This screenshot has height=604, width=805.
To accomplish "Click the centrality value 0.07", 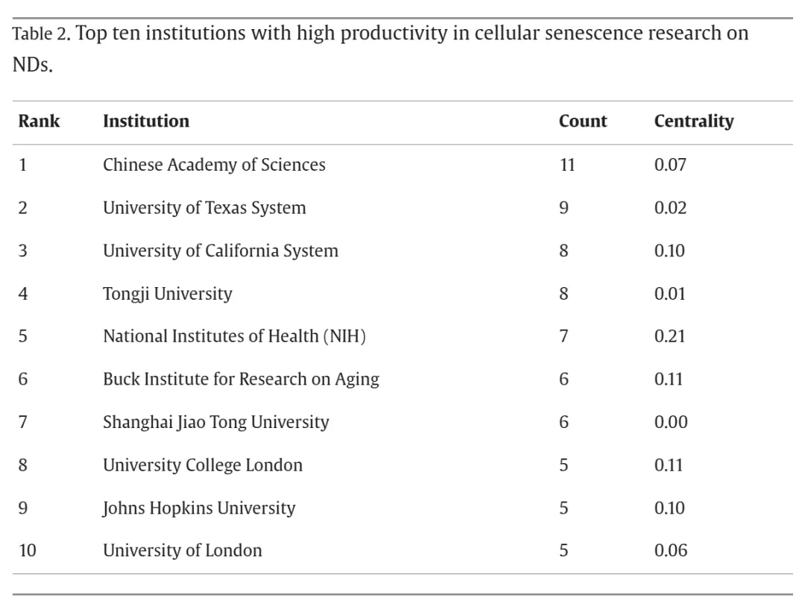I will pos(670,164).
